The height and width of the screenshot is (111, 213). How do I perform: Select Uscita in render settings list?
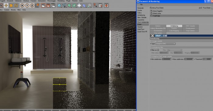click(x=140, y=10)
